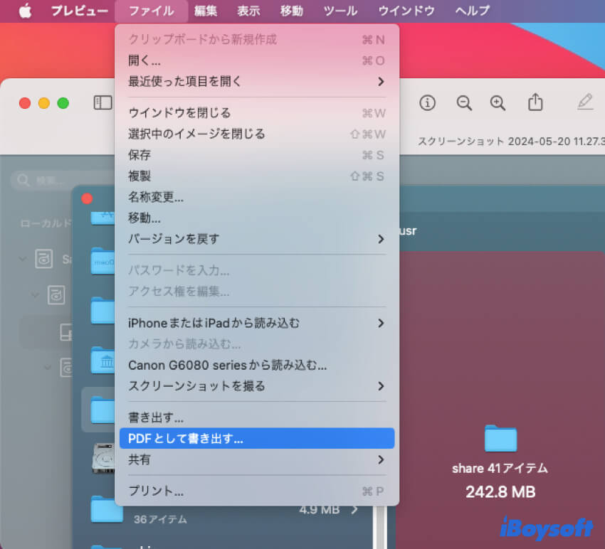Image resolution: width=605 pixels, height=549 pixels.
Task: Open the Apple menu
Action: [x=26, y=11]
